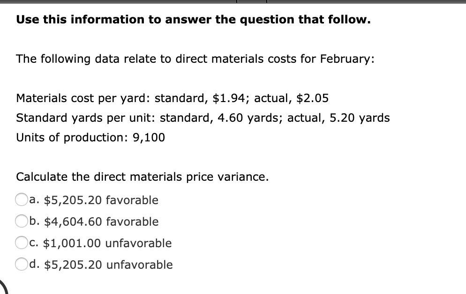Select answer choice b radio button
Screen dimensions: 466x294
click(x=22, y=221)
